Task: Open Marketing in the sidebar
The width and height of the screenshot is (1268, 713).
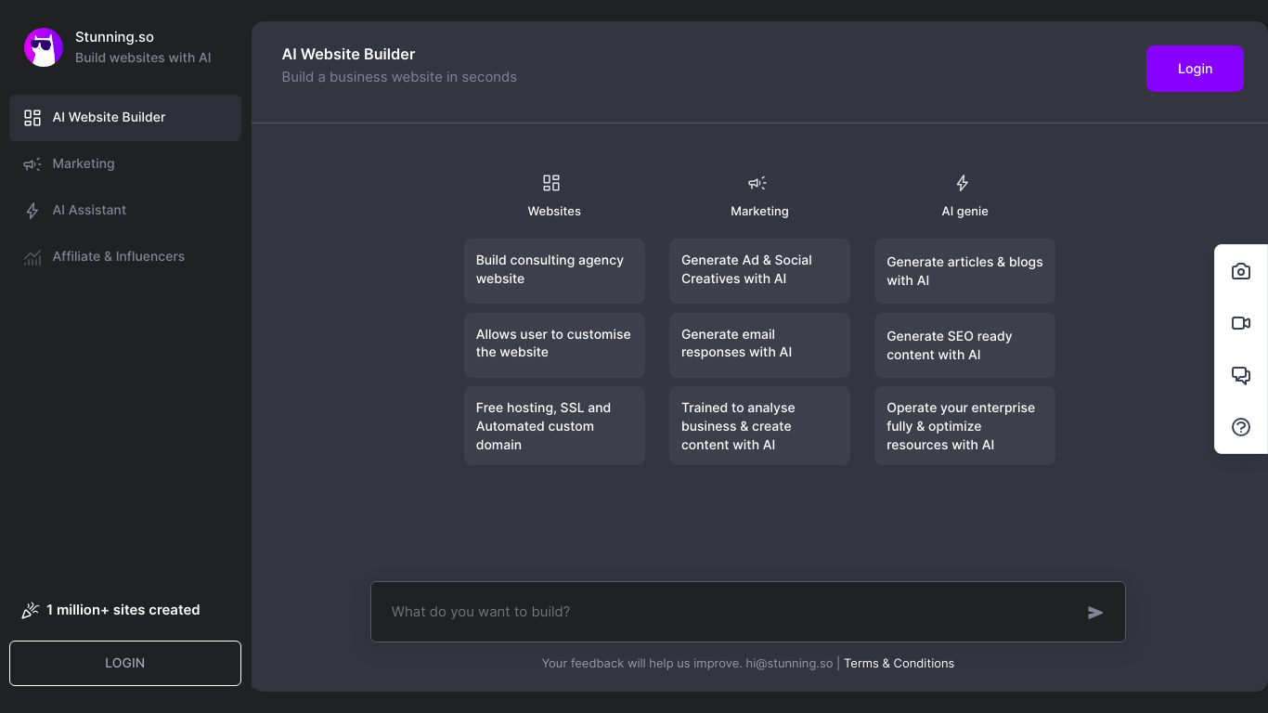Action: (84, 164)
